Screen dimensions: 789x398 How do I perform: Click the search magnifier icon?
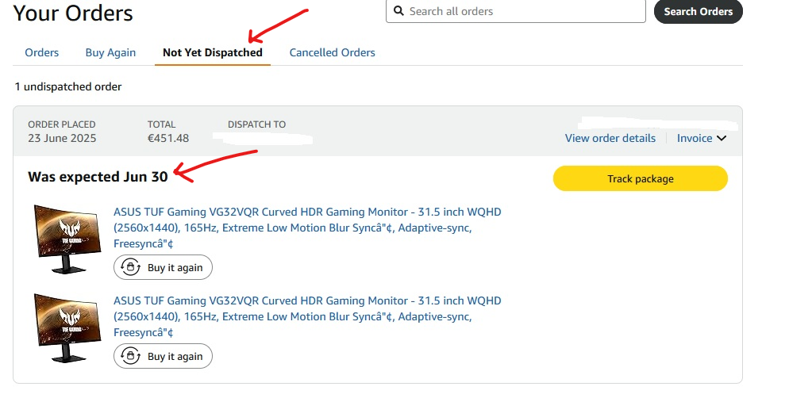coord(398,11)
